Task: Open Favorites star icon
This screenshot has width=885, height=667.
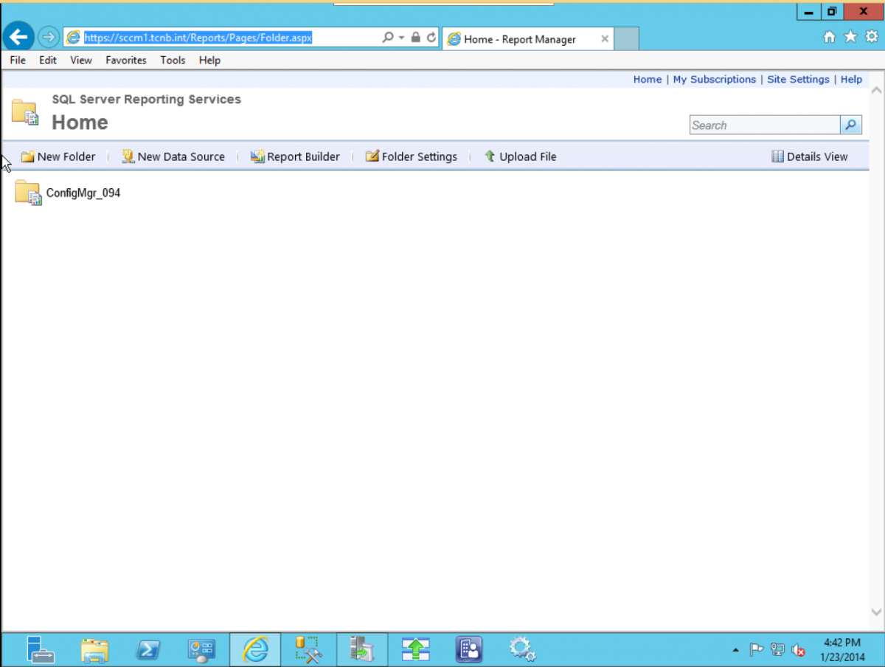Action: [x=850, y=36]
